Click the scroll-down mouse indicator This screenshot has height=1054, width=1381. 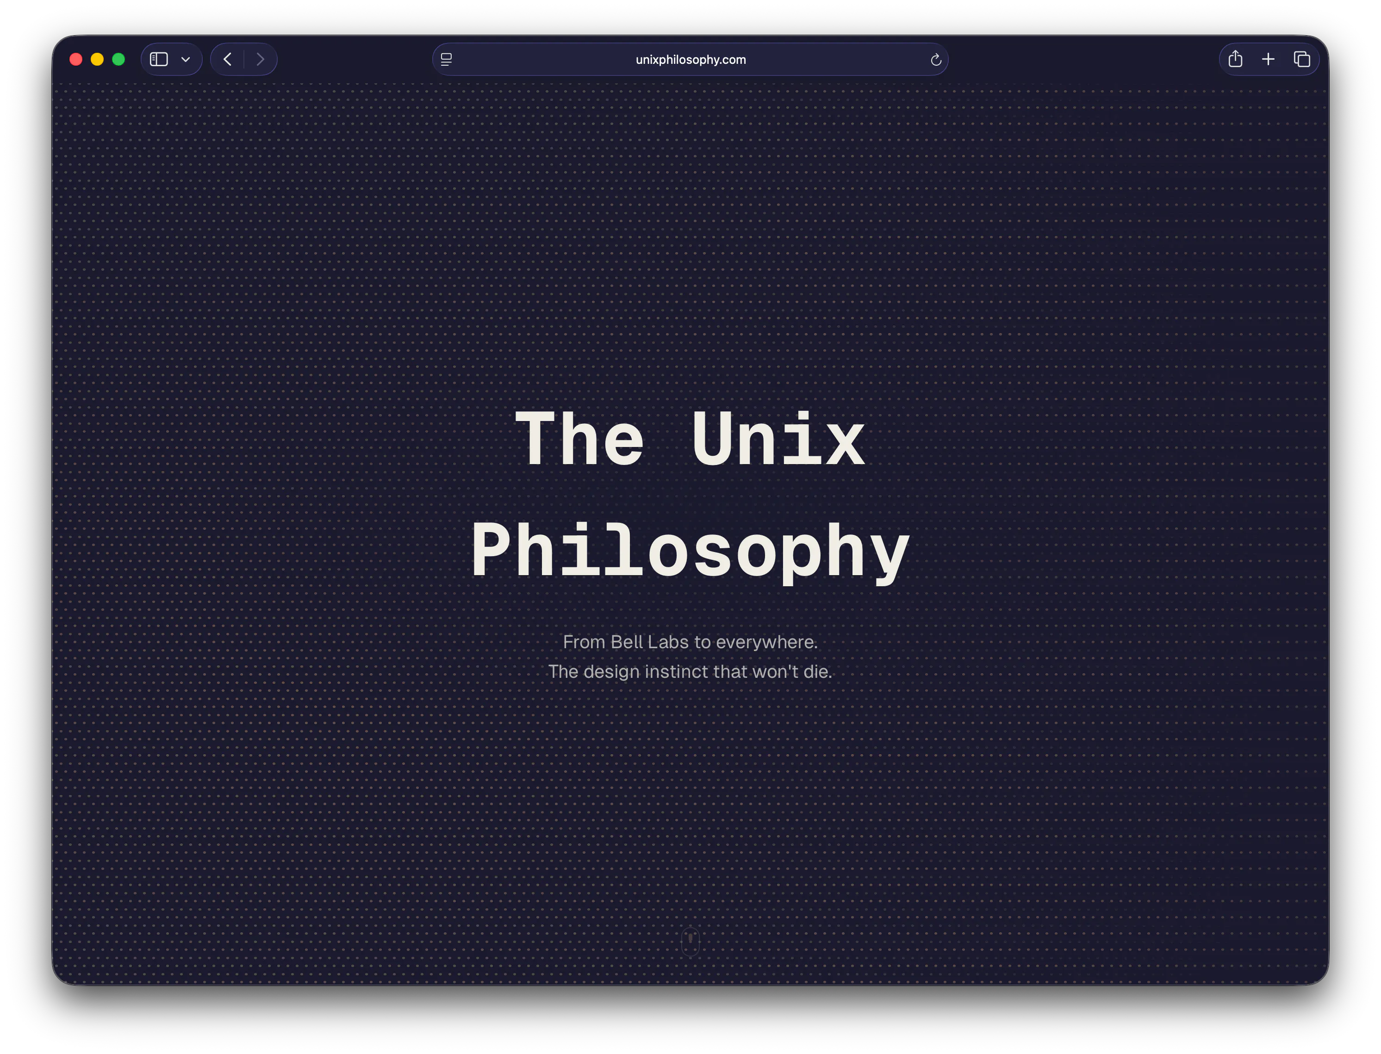(x=690, y=942)
